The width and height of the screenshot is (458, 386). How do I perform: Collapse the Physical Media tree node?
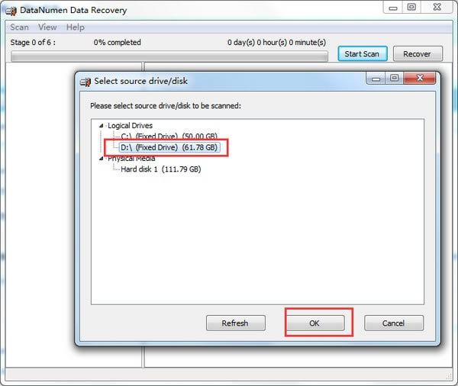point(101,159)
